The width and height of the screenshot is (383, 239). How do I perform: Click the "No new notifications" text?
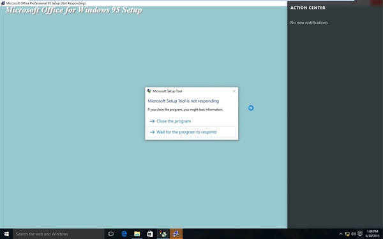coord(309,23)
